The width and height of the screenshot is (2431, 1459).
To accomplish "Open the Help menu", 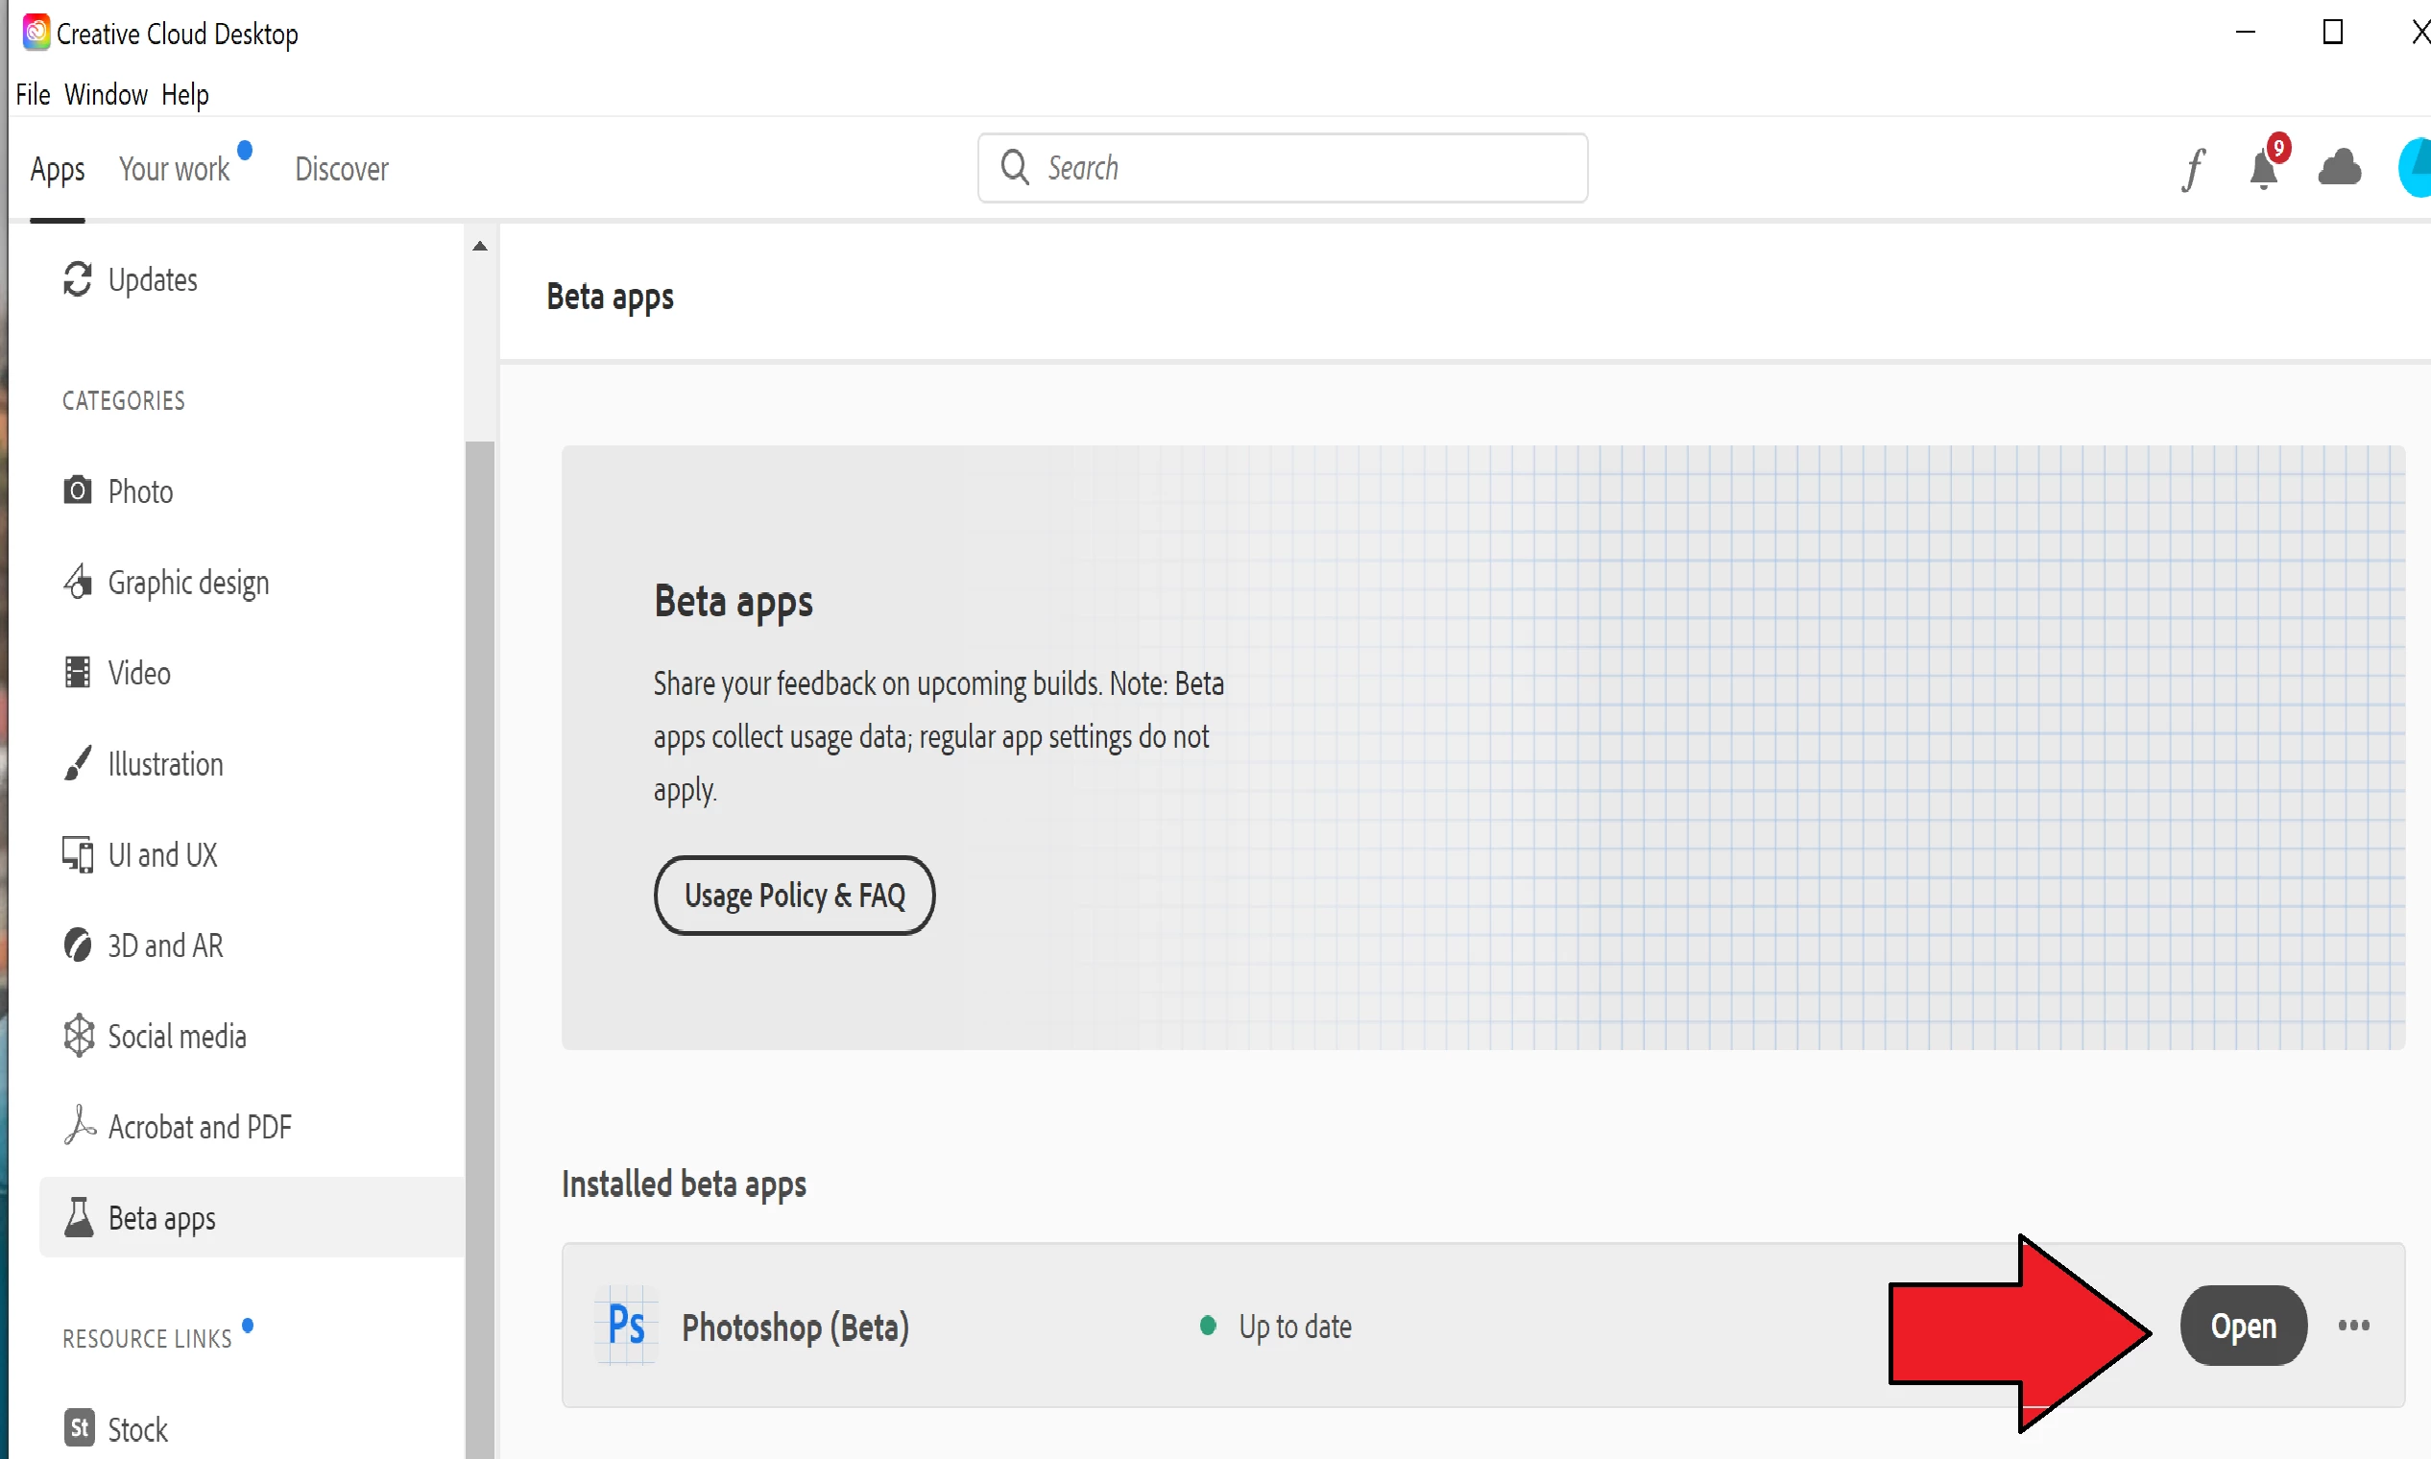I will click(x=185, y=94).
